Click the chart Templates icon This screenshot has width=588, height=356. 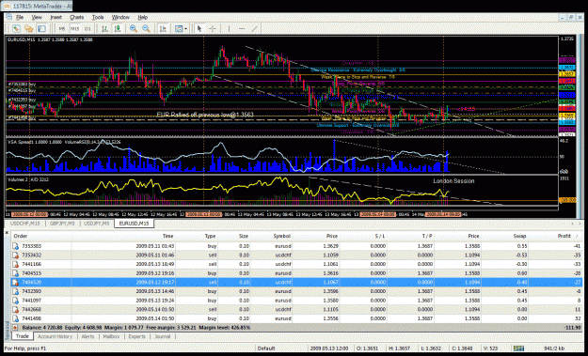click(179, 28)
